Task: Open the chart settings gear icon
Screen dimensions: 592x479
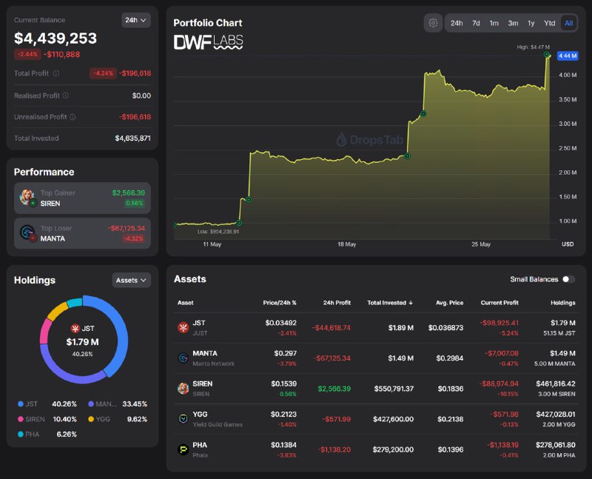Action: [433, 23]
